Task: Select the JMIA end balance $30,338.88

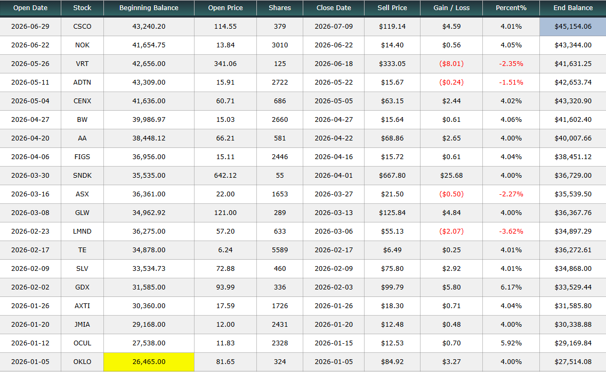Action: pos(573,325)
